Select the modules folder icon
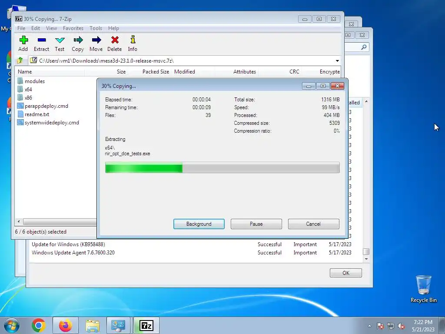This screenshot has height=334, width=445. coord(20,81)
